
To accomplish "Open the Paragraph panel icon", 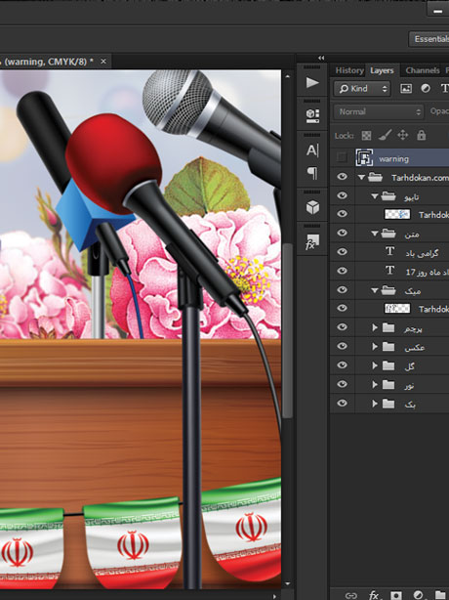I will tap(312, 173).
